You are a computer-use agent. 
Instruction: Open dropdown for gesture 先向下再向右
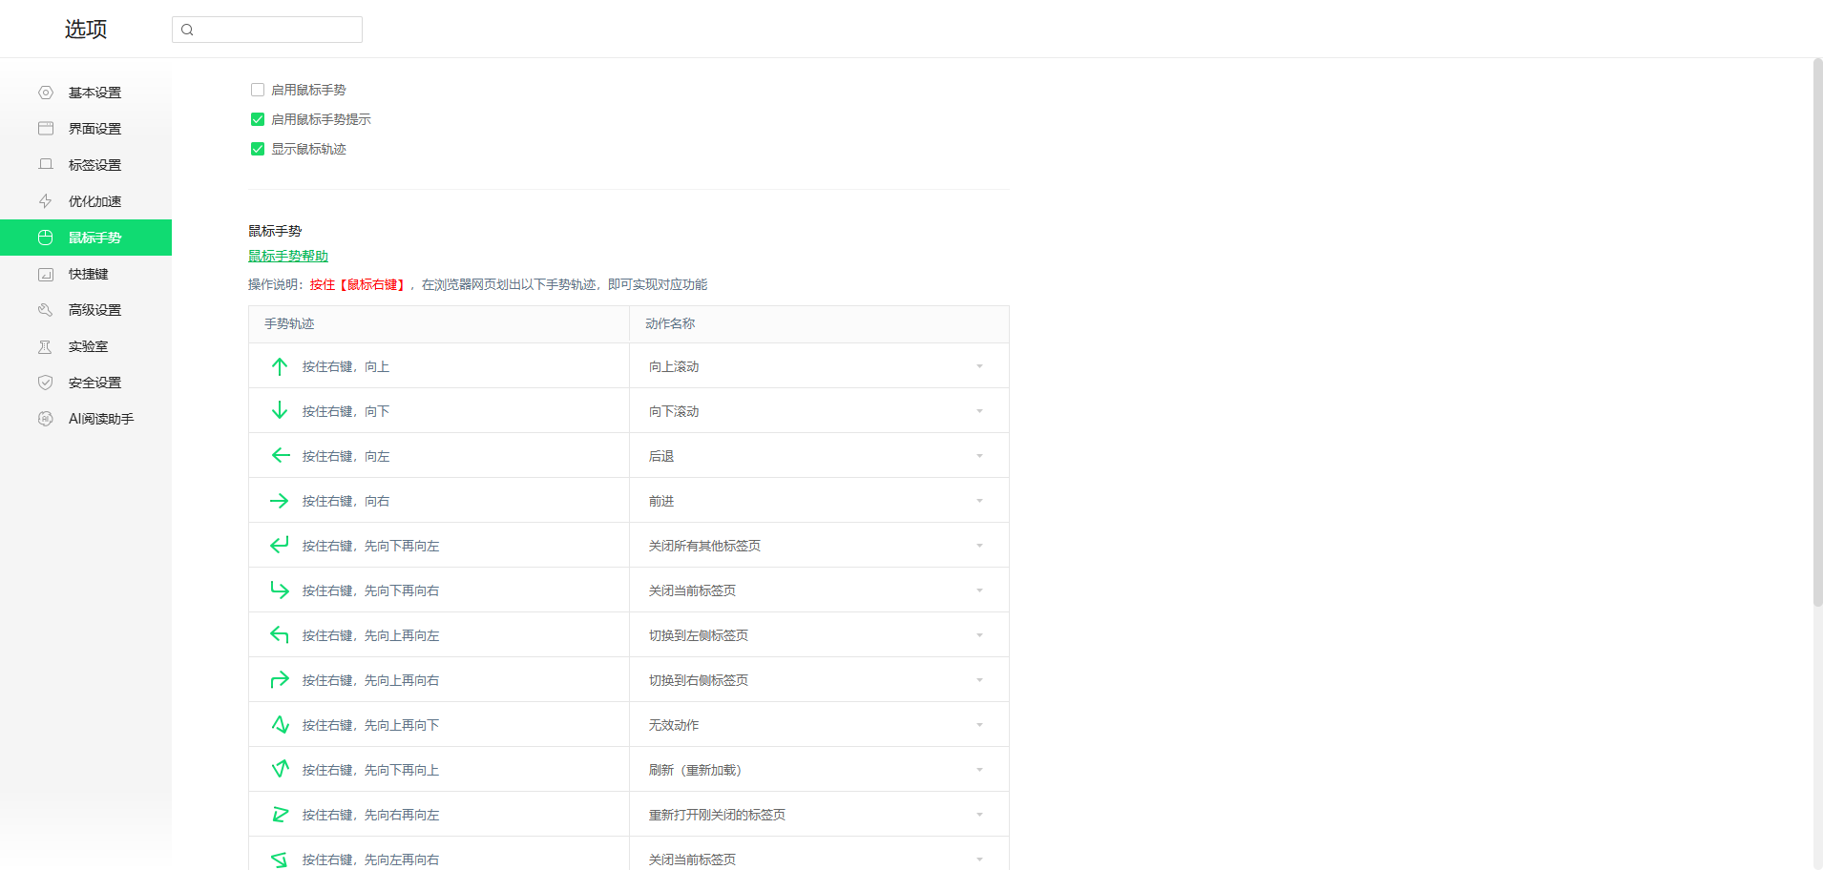pos(819,590)
